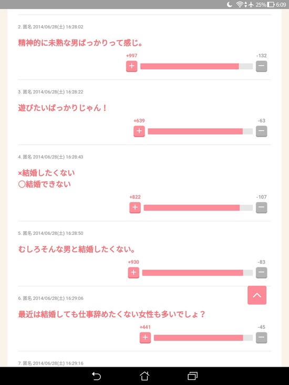Tap comment 4 header with 16:28:43 timestamp

point(50,157)
